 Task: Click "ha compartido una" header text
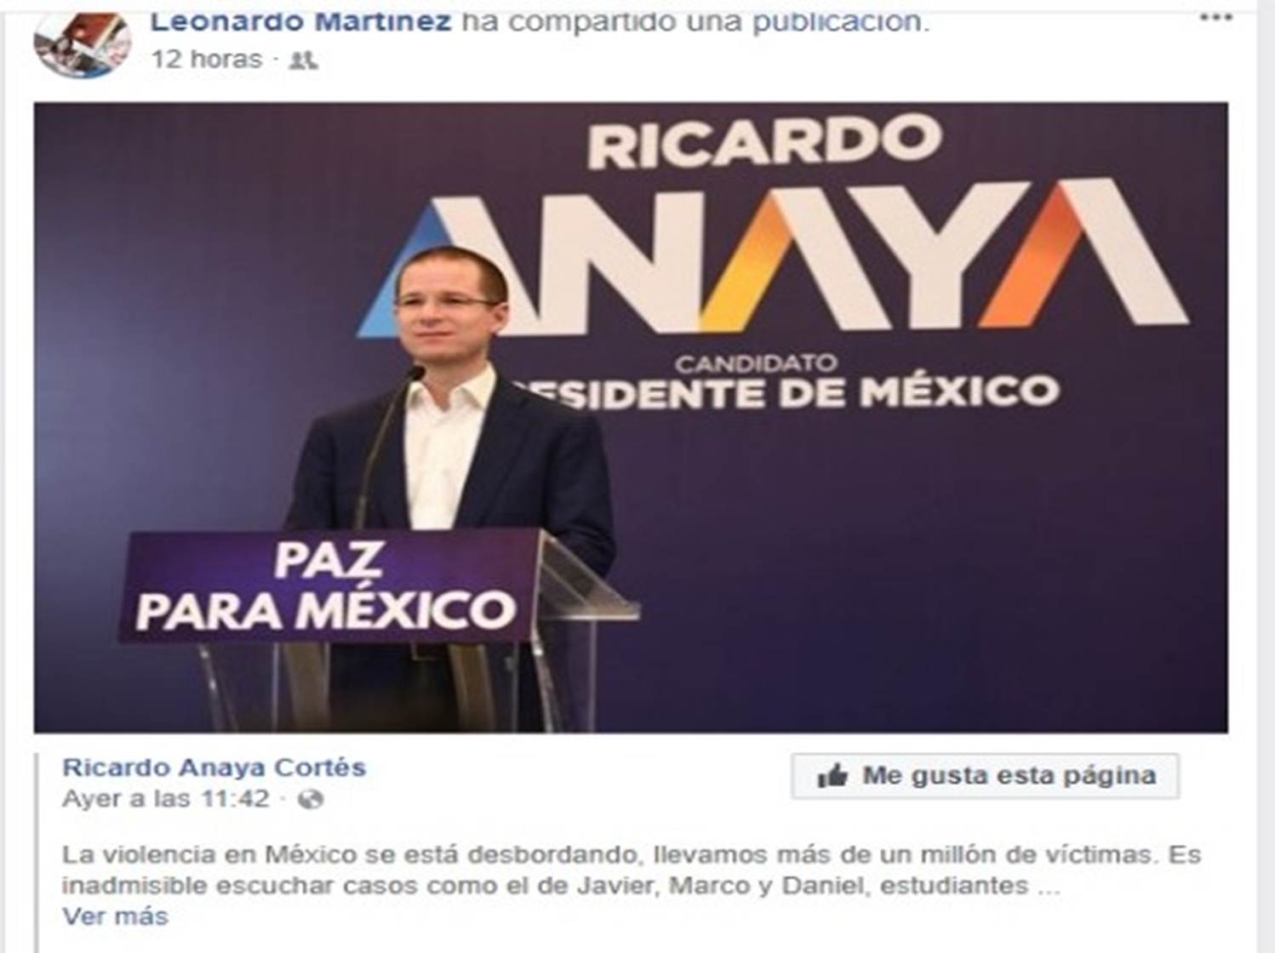(601, 21)
